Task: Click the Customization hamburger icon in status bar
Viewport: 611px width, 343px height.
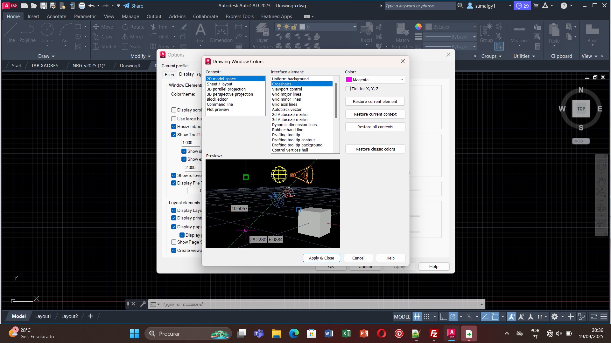Action: tap(603, 317)
